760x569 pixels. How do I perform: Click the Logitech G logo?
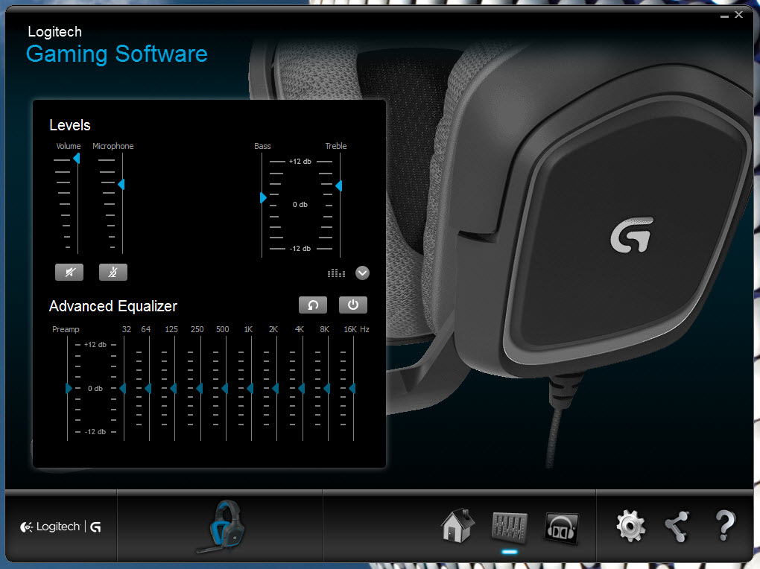click(60, 527)
